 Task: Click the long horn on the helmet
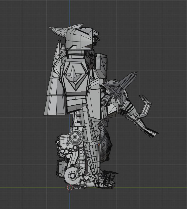click(57, 31)
